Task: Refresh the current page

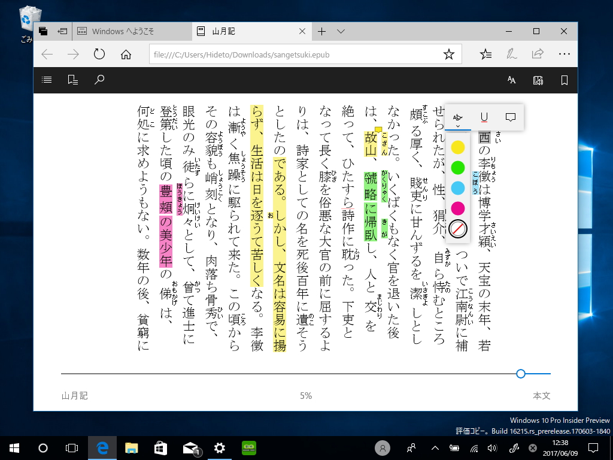Action: [99, 54]
